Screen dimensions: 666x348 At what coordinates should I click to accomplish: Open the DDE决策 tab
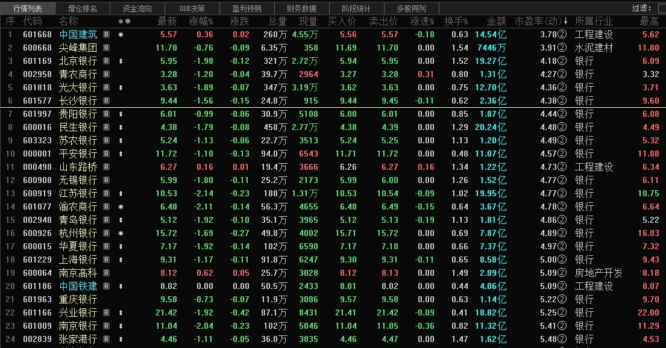(x=192, y=8)
